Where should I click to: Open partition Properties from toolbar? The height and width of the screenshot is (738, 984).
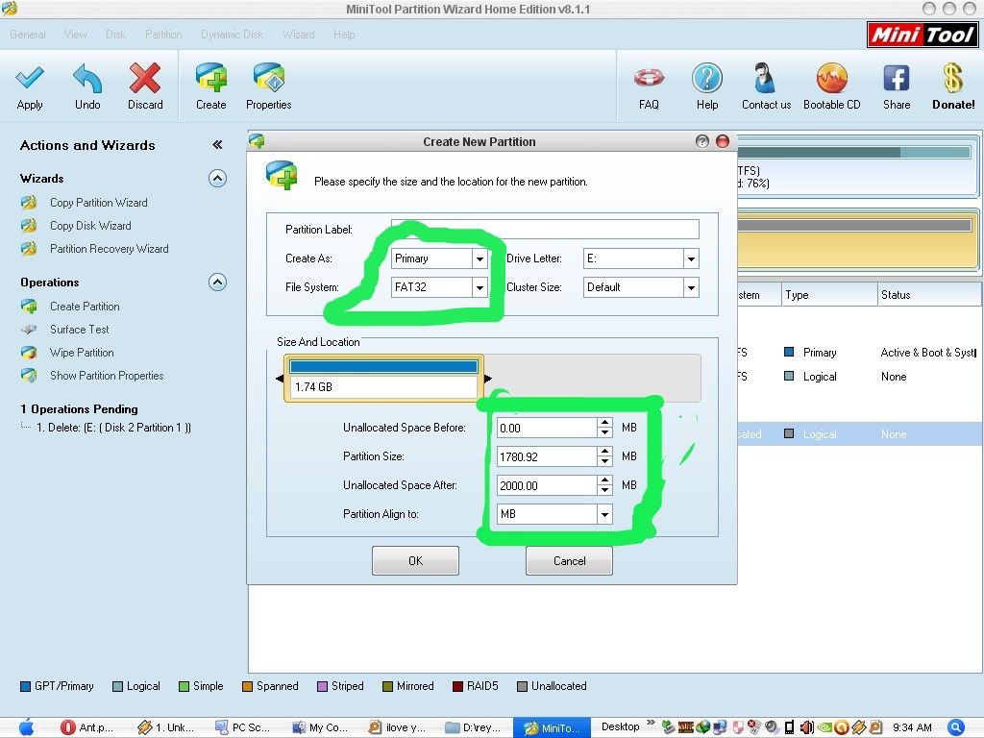pos(268,80)
